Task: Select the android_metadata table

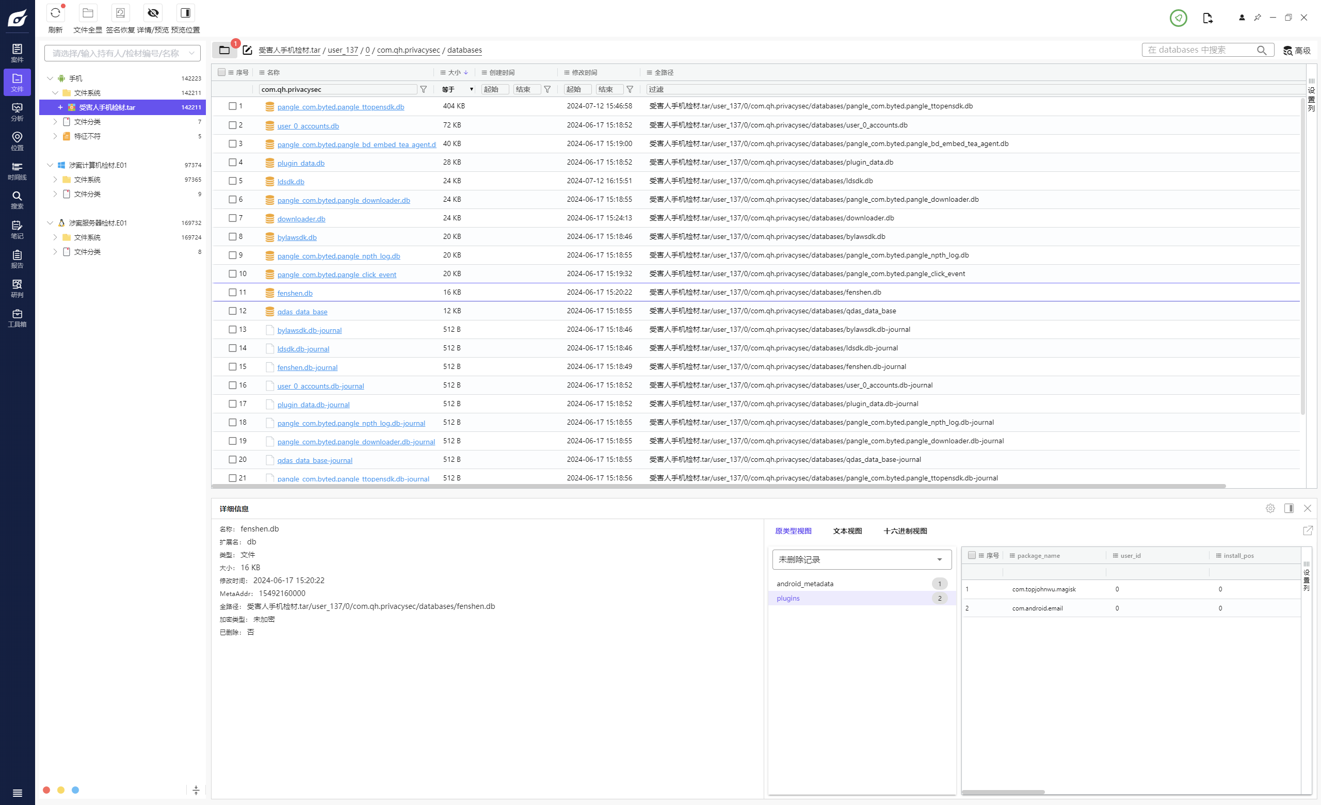Action: tap(862, 584)
